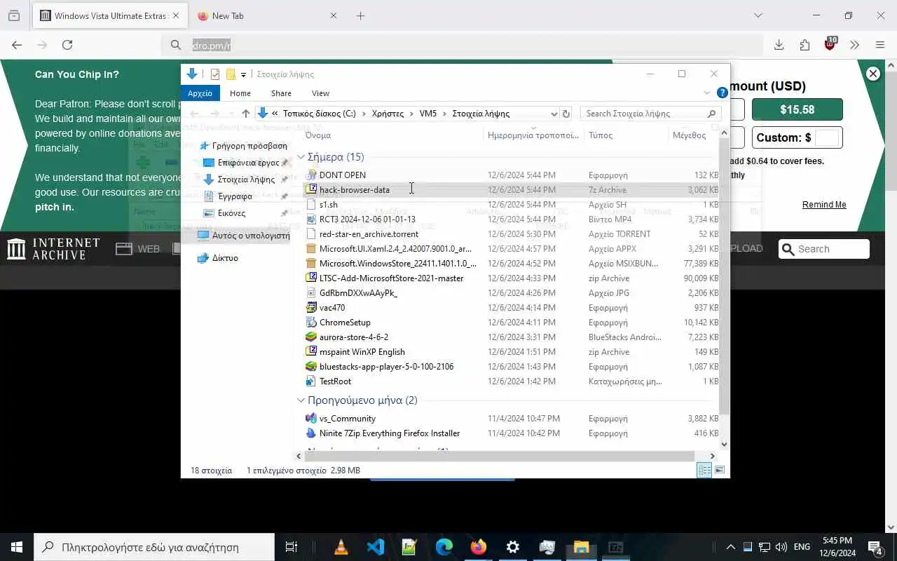
Task: Open Firefox application hamburger menu
Action: 880,45
